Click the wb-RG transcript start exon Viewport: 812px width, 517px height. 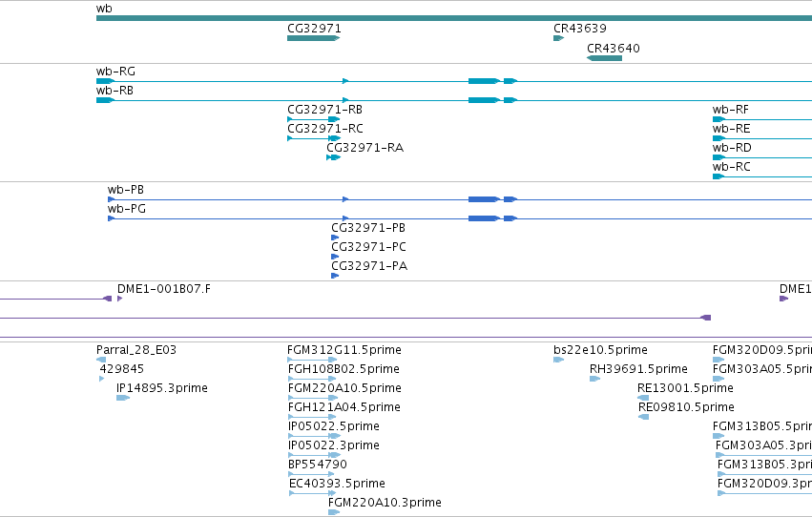tap(105, 81)
